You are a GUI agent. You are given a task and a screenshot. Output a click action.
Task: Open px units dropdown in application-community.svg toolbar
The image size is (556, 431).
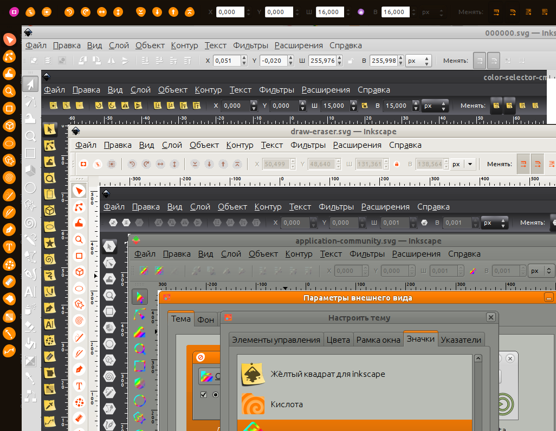click(x=541, y=271)
